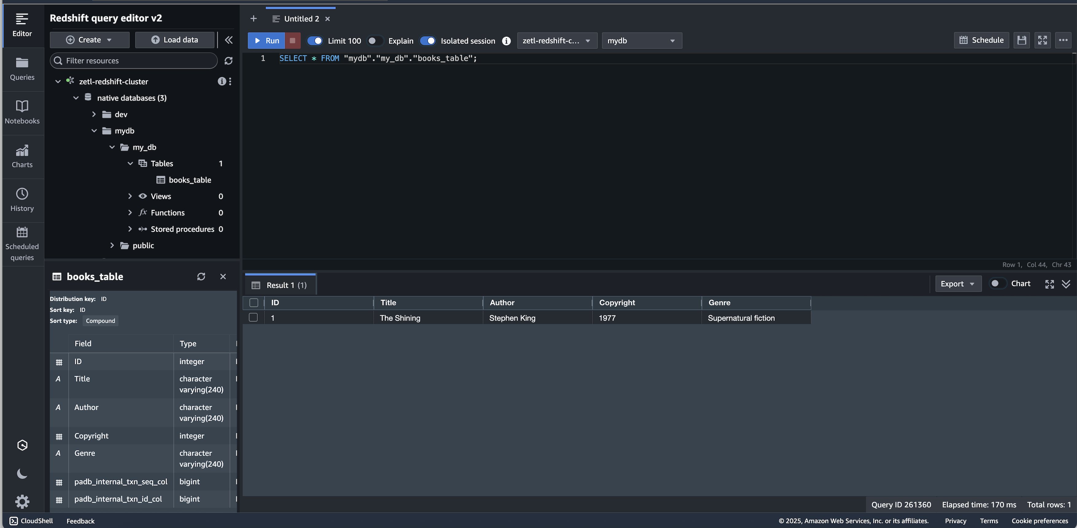Collapse the resources panel with the double chevron
The width and height of the screenshot is (1077, 528).
coord(229,40)
